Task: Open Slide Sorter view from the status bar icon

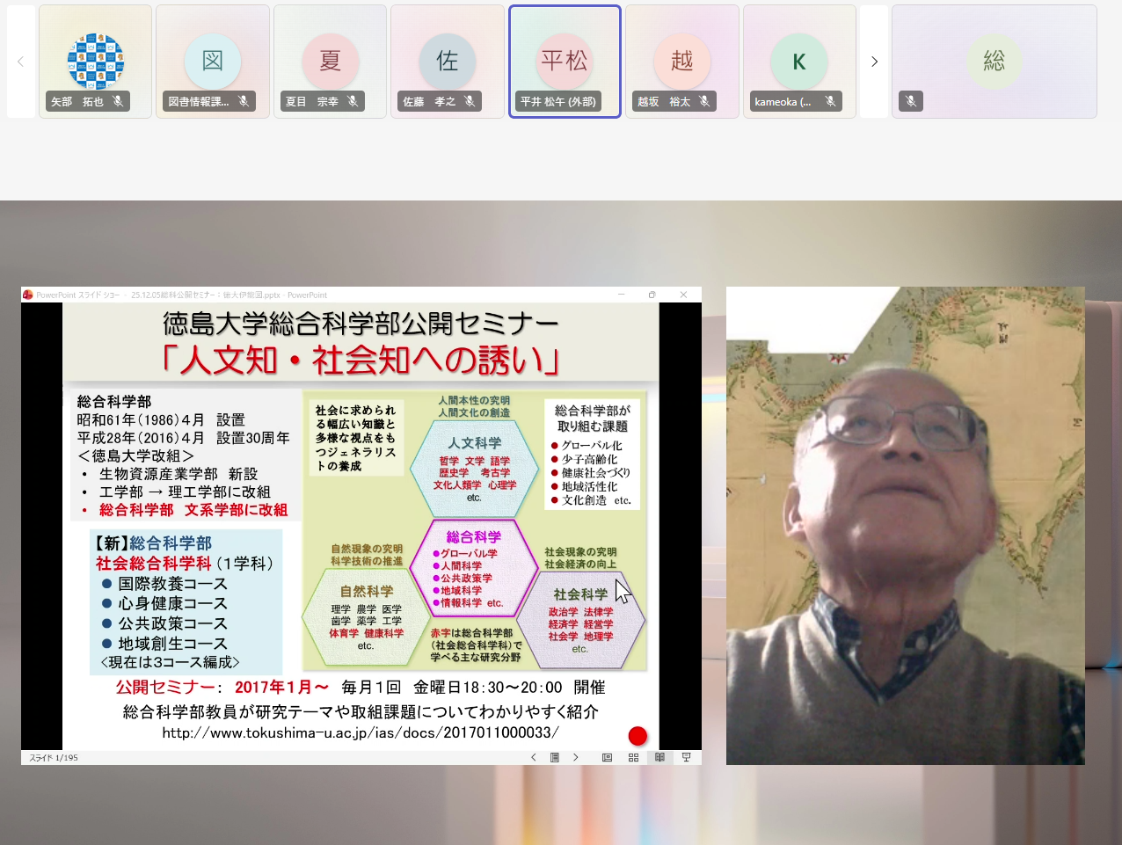Action: [633, 757]
